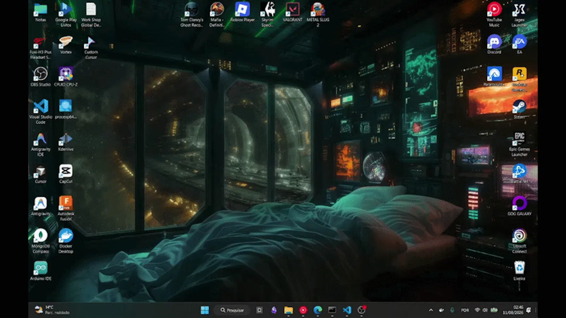Open Roblox Player desktop icon
This screenshot has width=566, height=318.
242,12
